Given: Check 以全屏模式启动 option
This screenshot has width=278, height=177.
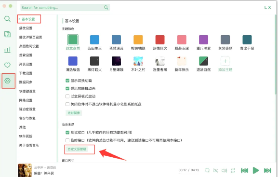Looking at the screenshot, I should (67, 96).
